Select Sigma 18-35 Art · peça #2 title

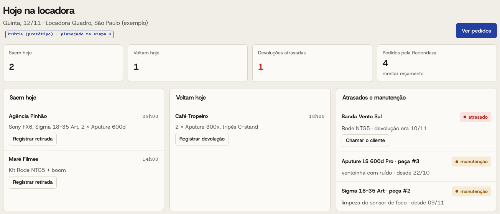pos(376,191)
